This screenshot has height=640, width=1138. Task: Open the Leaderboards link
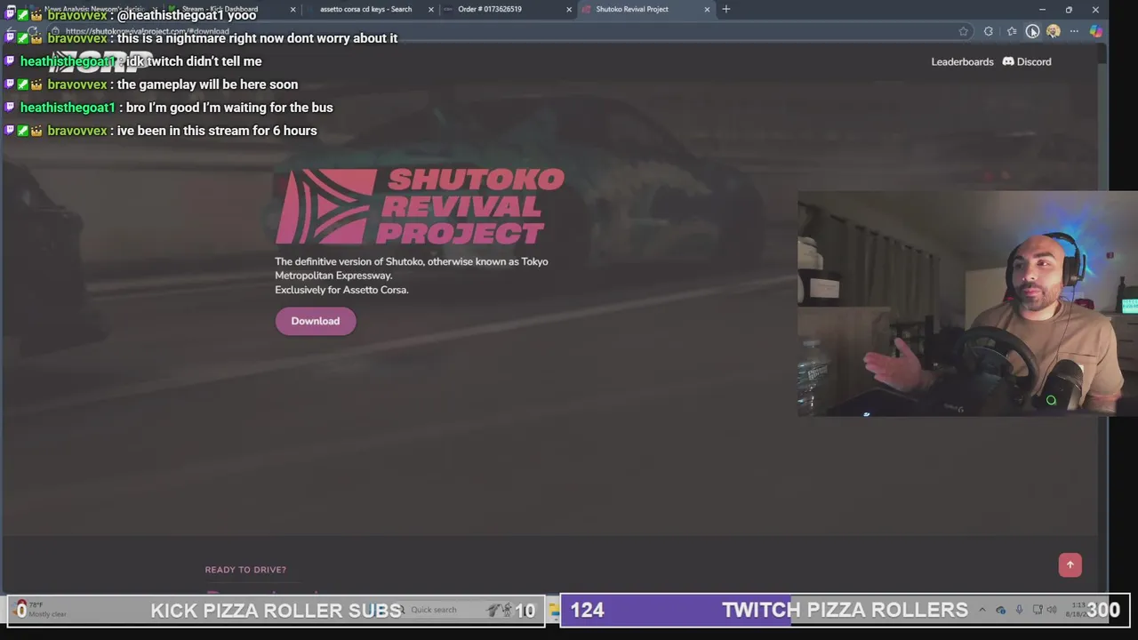click(x=962, y=61)
